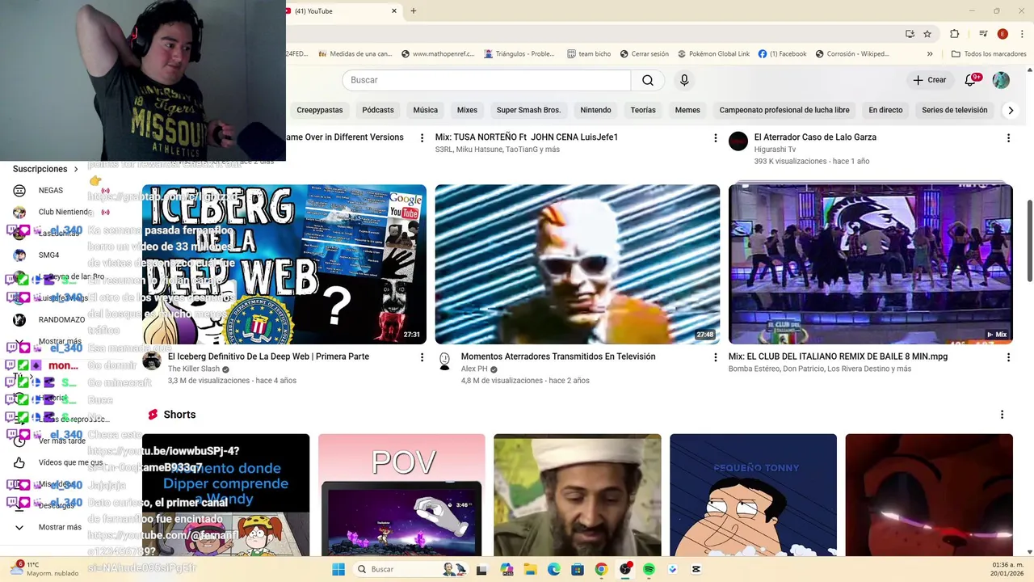Play the Iceberg de la Deep Web thumbnail
The width and height of the screenshot is (1034, 582).
pos(284,264)
